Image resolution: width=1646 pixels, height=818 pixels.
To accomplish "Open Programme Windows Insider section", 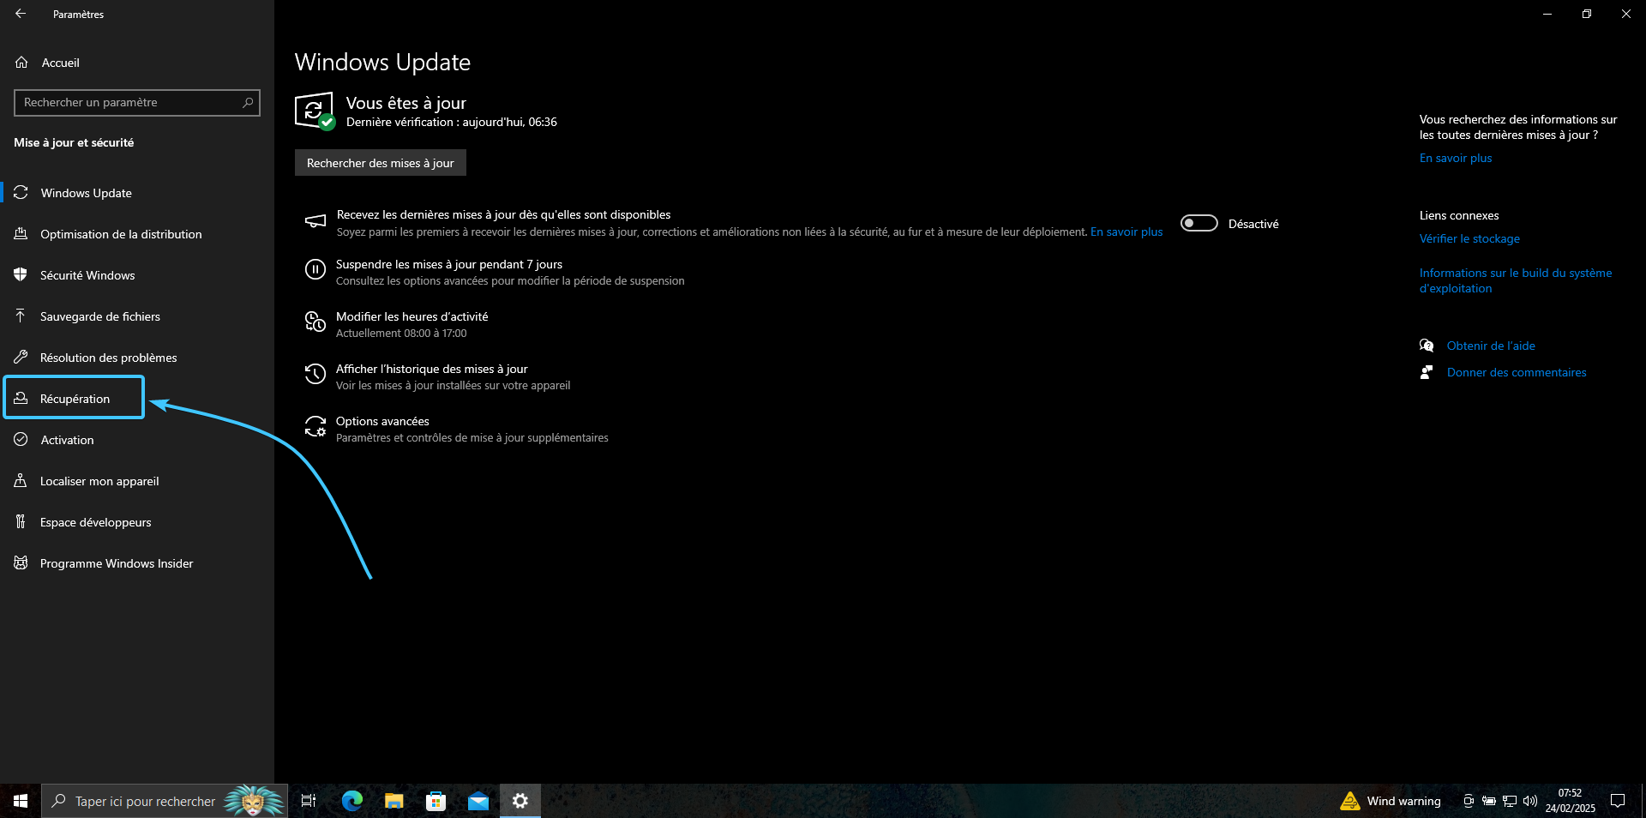I will tap(137, 563).
